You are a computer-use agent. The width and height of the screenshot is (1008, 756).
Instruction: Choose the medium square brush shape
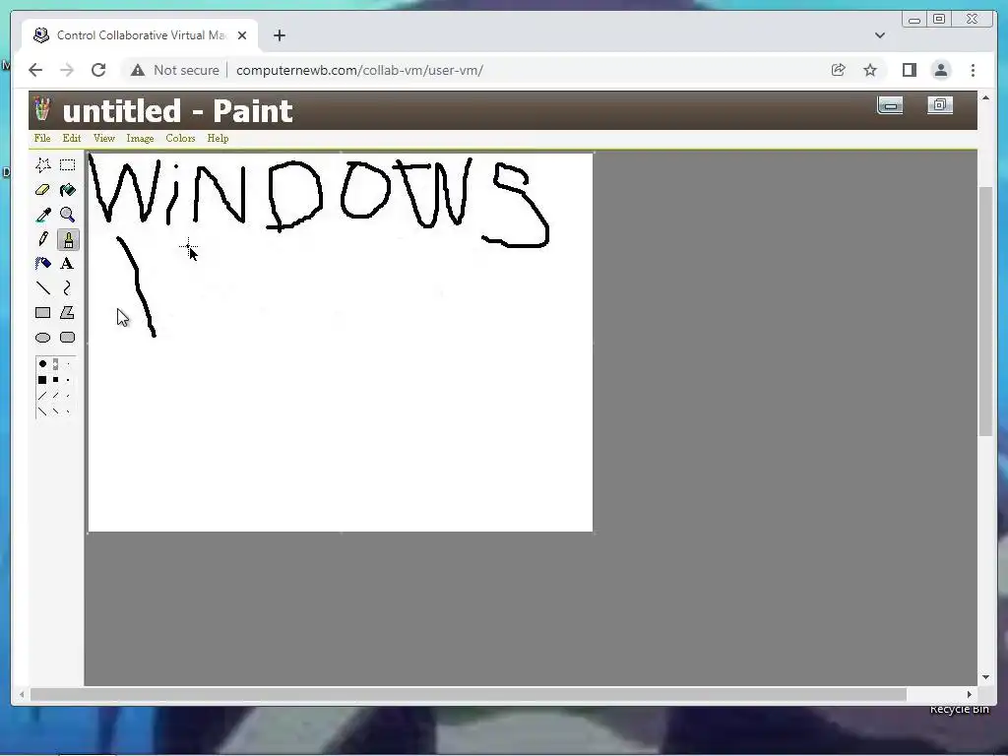(55, 380)
